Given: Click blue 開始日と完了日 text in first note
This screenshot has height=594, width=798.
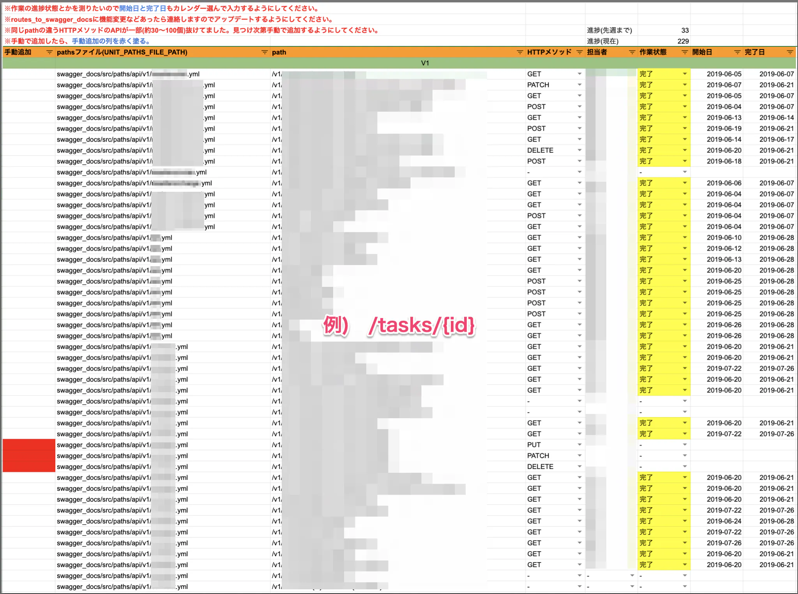Looking at the screenshot, I should 143,9.
